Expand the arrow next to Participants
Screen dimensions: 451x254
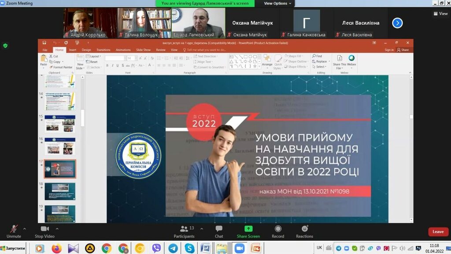(202, 229)
